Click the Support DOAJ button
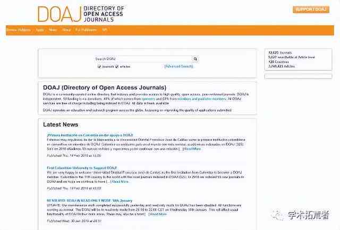Screen dimensions: 340x230 point(311,10)
